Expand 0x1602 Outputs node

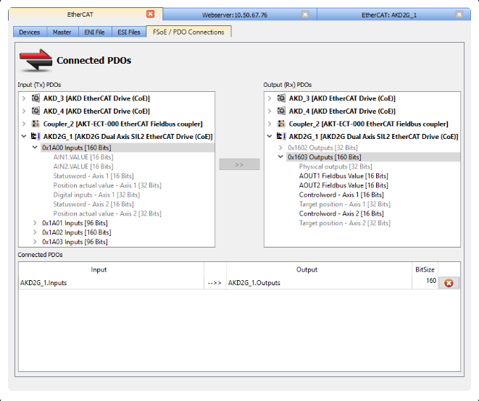280,148
